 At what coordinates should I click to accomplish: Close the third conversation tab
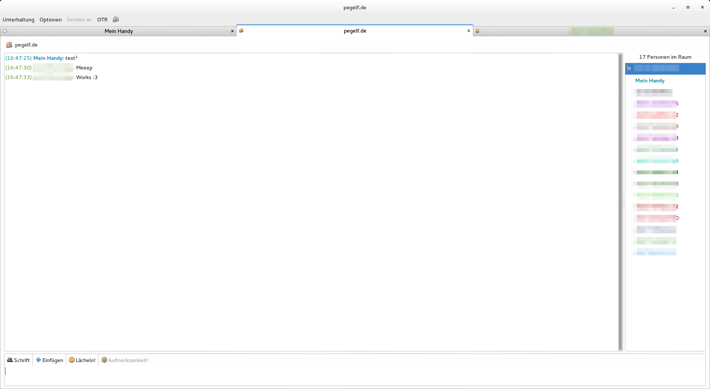point(705,31)
